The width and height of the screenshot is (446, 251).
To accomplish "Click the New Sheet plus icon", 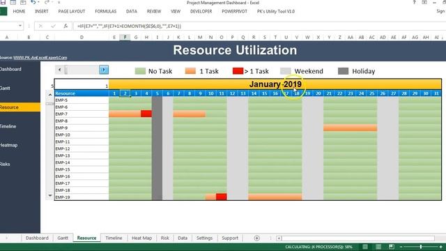I will tap(256, 238).
